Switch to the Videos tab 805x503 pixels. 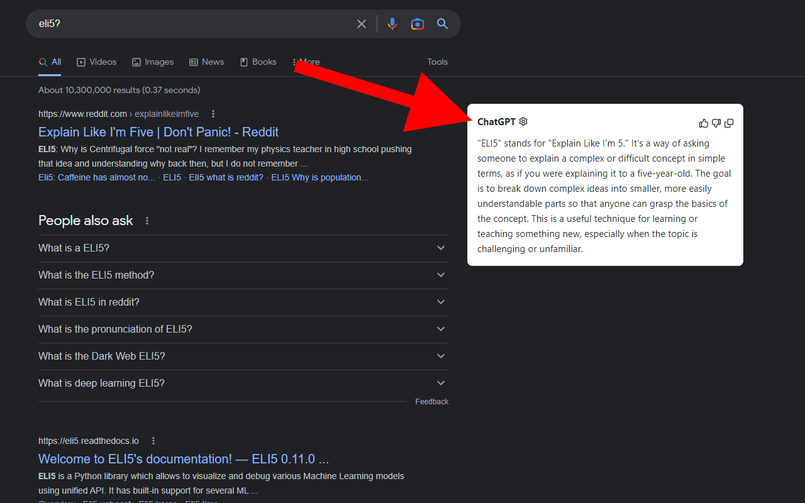pyautogui.click(x=96, y=62)
